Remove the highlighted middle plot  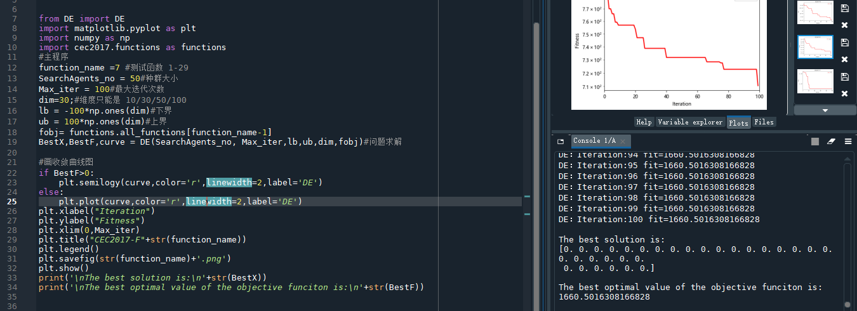pos(844,60)
